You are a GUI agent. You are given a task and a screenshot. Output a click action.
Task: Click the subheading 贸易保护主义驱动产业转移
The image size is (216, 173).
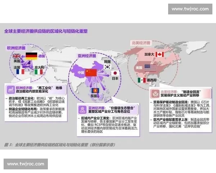click(180, 95)
